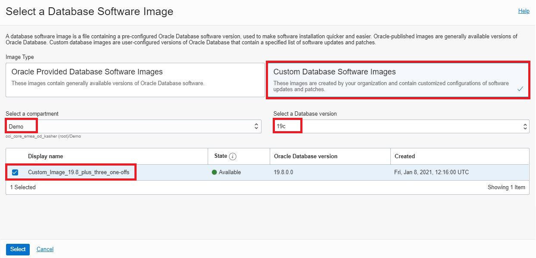Open the compartment dropdown showing Demo
This screenshot has height=258, width=536.
(x=129, y=126)
